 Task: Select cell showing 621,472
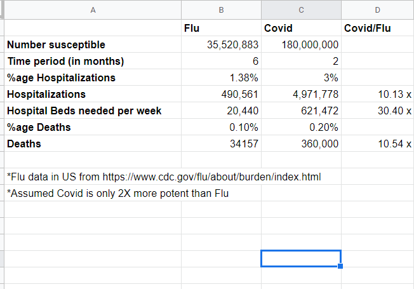pos(301,111)
